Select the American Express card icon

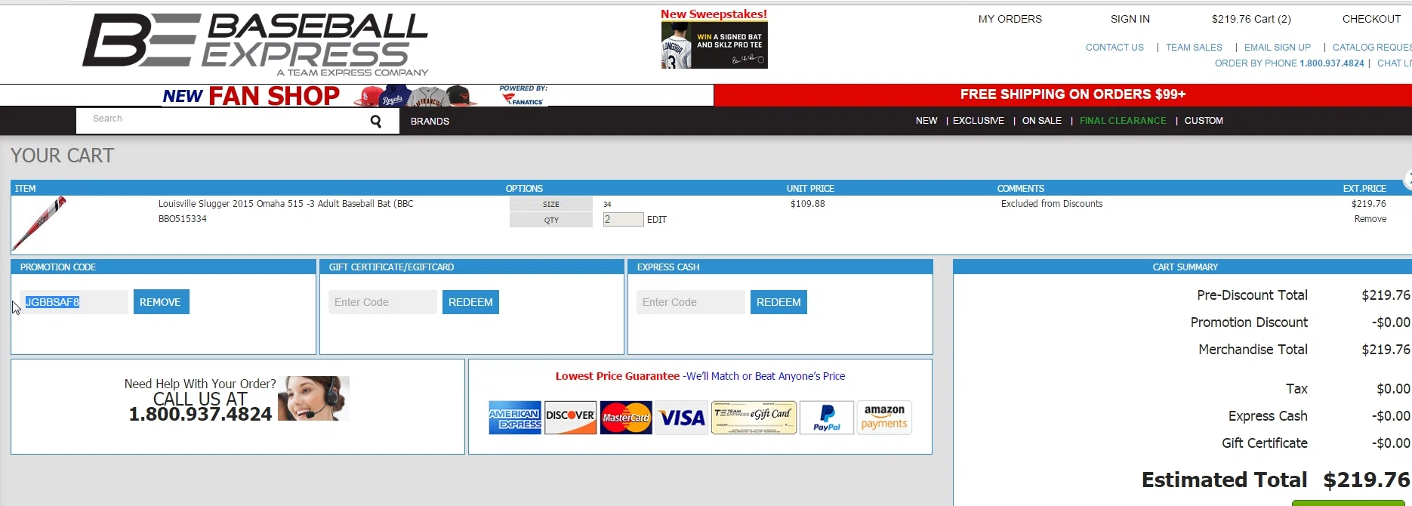coord(515,418)
